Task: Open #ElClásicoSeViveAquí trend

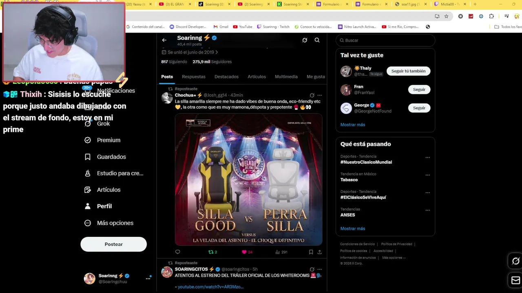Action: (363, 197)
